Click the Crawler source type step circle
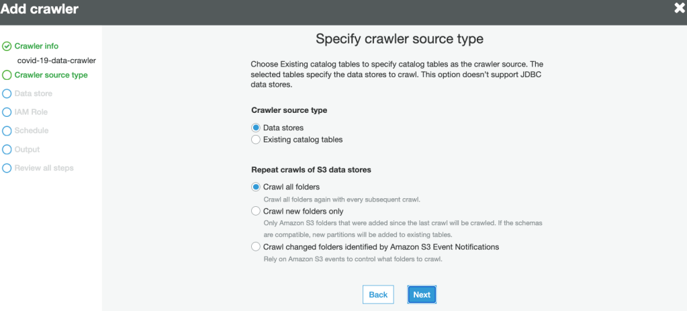 coord(7,75)
